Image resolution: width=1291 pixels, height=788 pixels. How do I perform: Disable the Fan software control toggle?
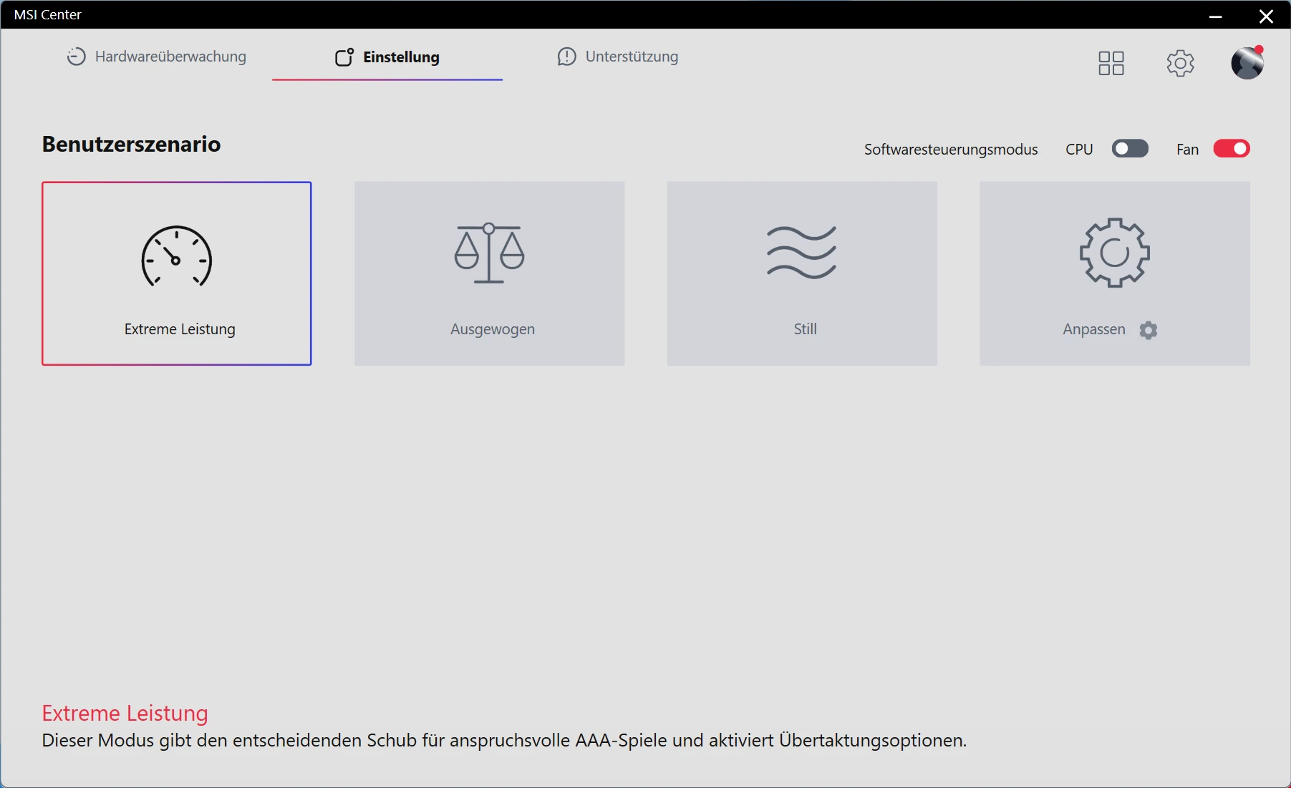(1231, 149)
